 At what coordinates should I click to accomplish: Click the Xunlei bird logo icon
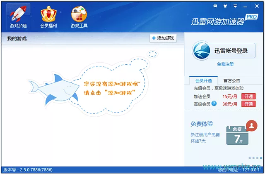tap(202, 50)
